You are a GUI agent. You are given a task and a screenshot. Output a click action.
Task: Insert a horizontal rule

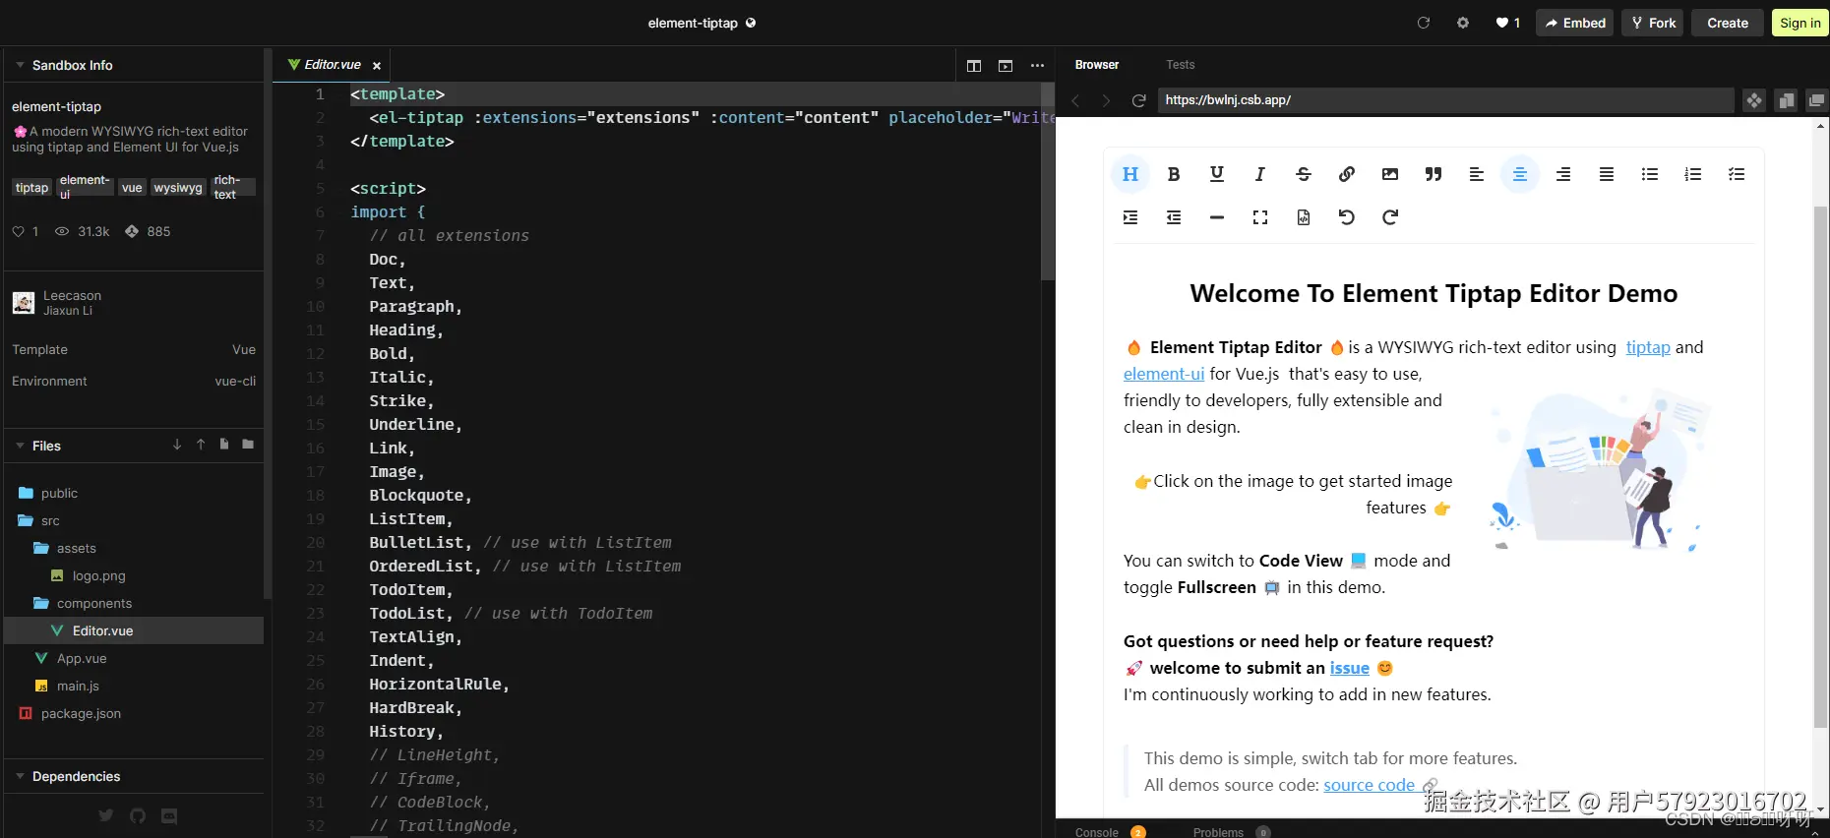1217,217
